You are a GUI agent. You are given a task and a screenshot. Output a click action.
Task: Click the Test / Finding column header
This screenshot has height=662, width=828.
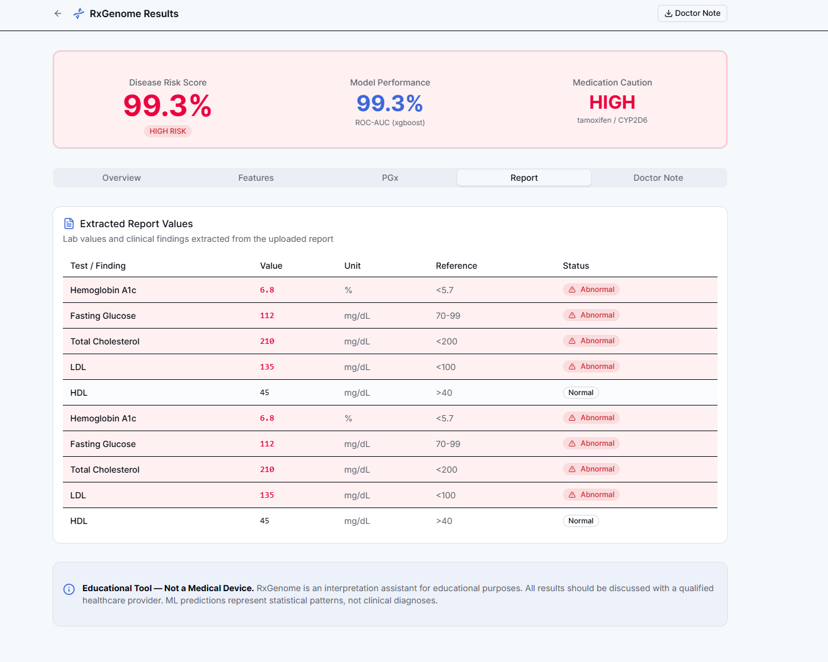tap(98, 266)
